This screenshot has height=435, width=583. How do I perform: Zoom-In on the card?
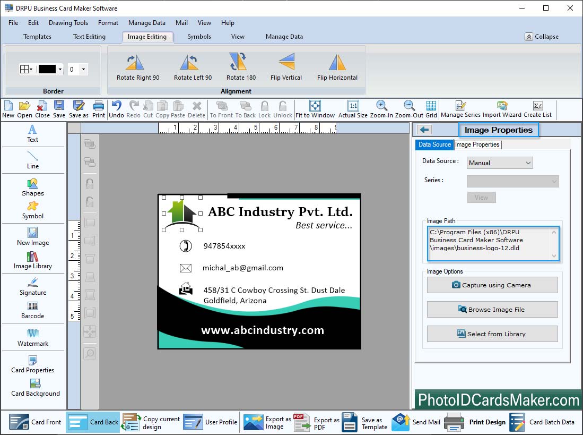coord(381,109)
